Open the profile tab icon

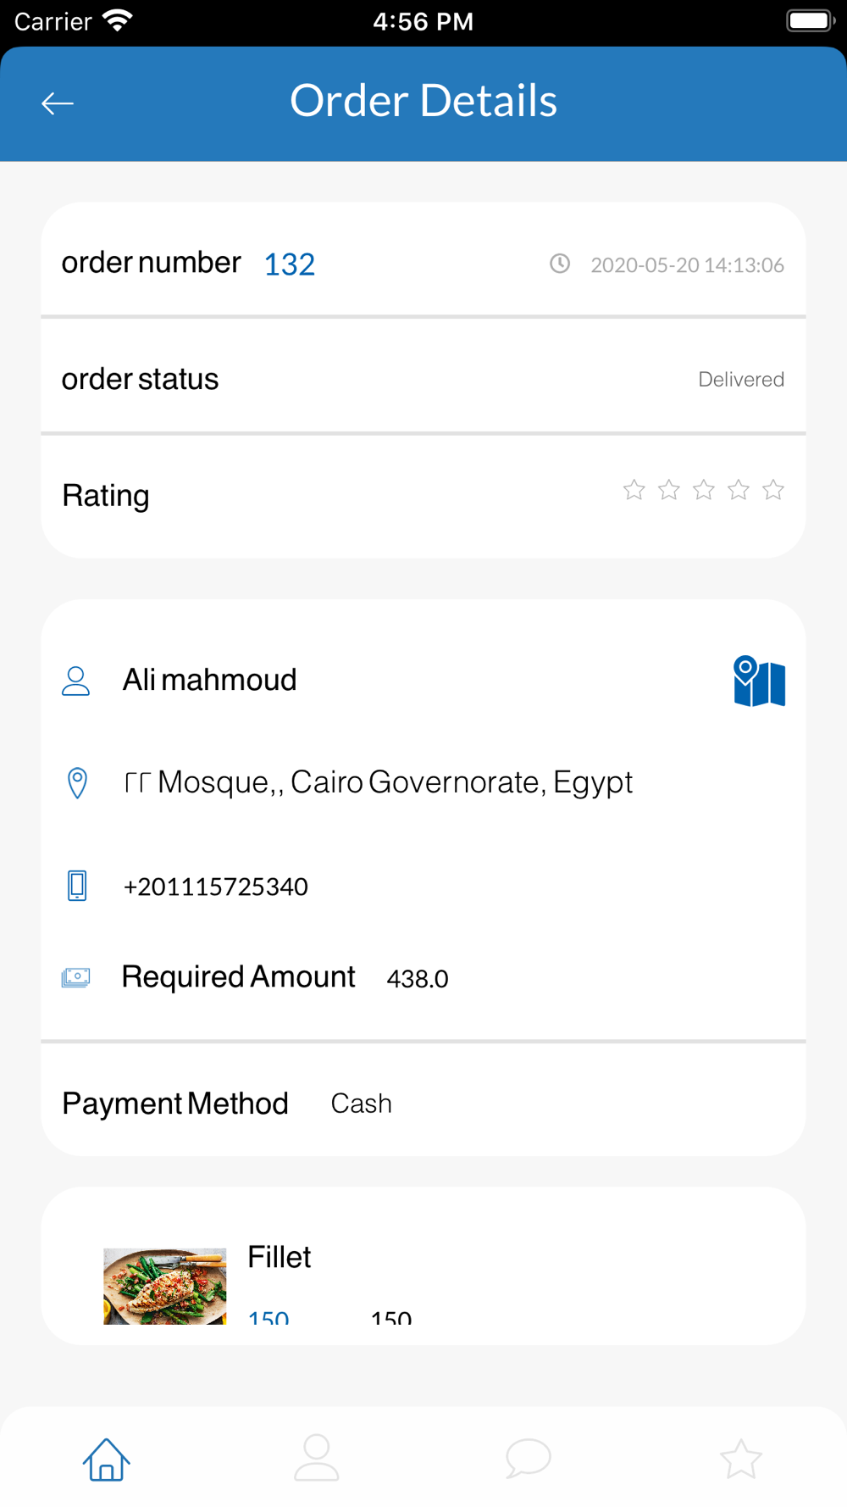(x=317, y=1459)
